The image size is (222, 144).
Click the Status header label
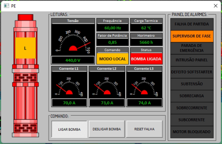(x=146, y=50)
